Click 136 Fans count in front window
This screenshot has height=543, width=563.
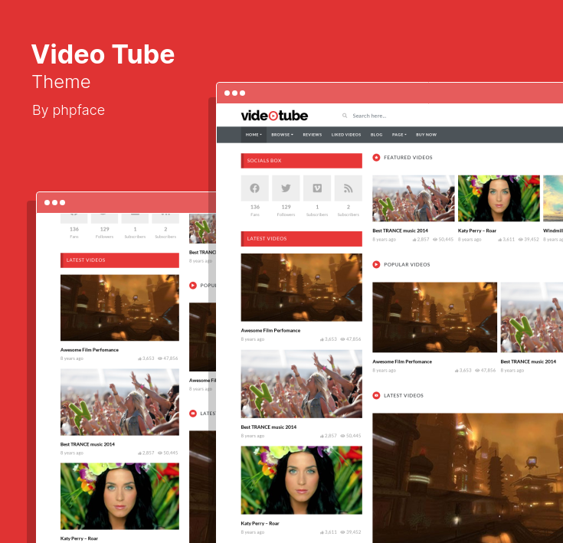pyautogui.click(x=255, y=207)
